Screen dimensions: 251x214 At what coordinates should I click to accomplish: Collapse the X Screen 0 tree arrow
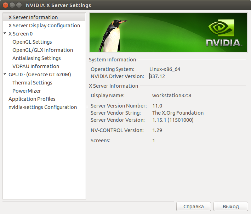(x=5, y=33)
